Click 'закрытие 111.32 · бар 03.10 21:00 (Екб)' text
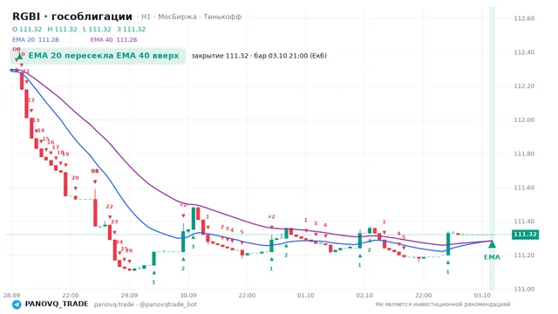 [x=259, y=56]
